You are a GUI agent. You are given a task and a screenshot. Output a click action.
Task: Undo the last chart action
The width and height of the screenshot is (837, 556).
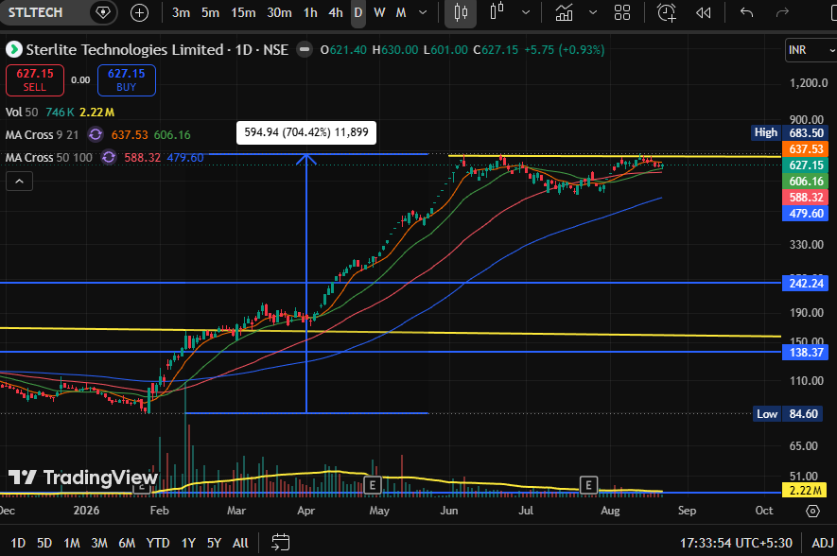747,13
